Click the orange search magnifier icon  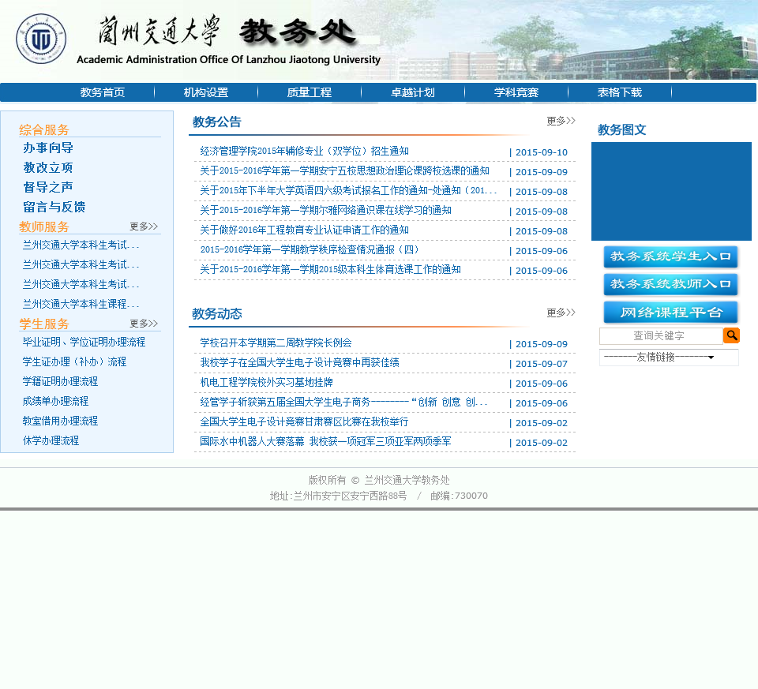point(731,335)
